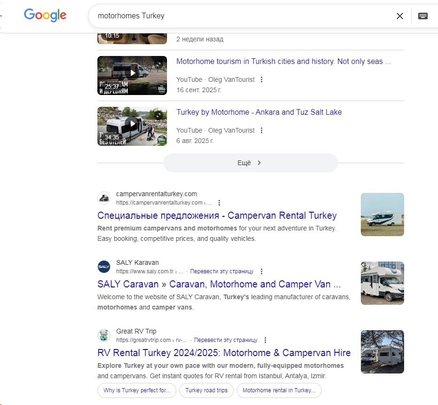The height and width of the screenshot is (405, 438).
Task: Click the Google logo
Action: (x=45, y=15)
